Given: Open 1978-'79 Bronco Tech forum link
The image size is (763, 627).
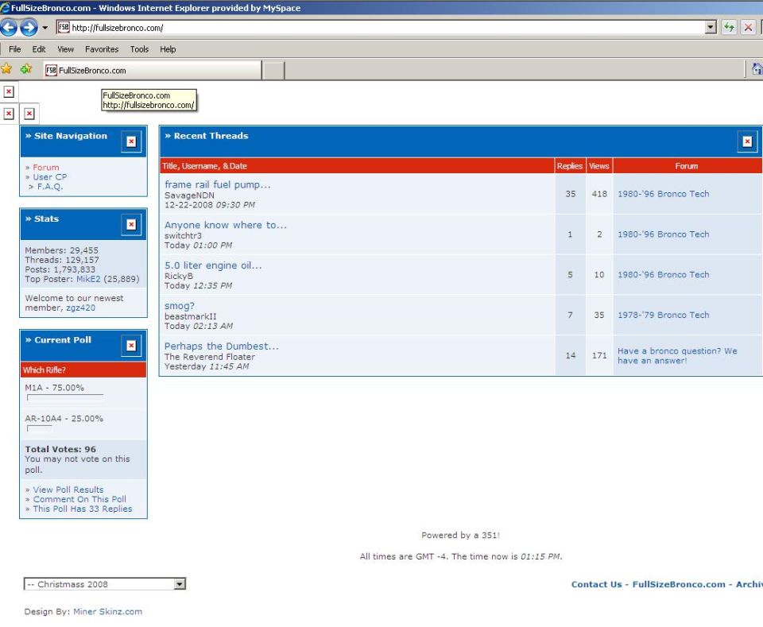Looking at the screenshot, I should pos(663,315).
